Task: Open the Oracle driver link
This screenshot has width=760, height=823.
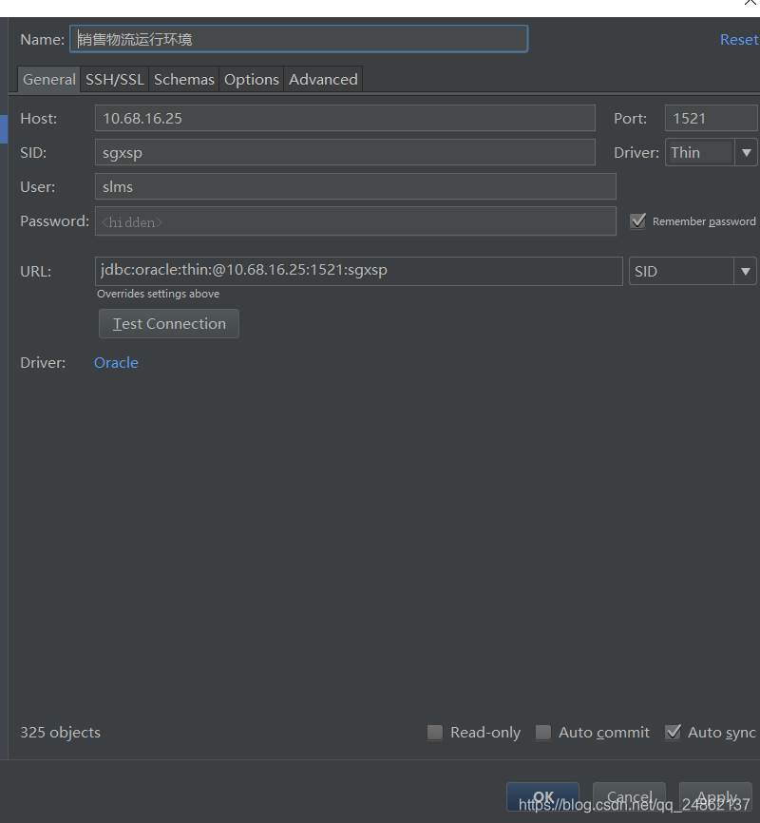Action: (x=116, y=363)
